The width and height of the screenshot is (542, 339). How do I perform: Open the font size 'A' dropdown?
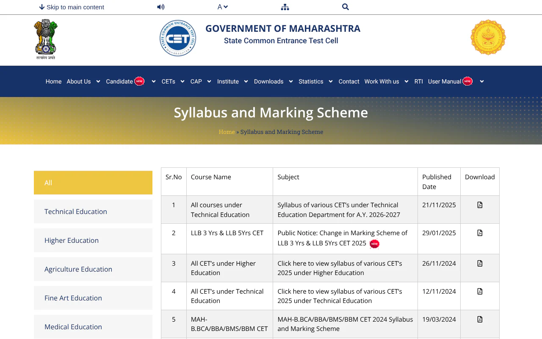pos(223,7)
